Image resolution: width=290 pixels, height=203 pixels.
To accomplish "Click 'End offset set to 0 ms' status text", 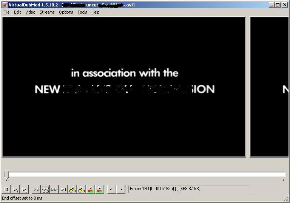I will click(x=22, y=198).
